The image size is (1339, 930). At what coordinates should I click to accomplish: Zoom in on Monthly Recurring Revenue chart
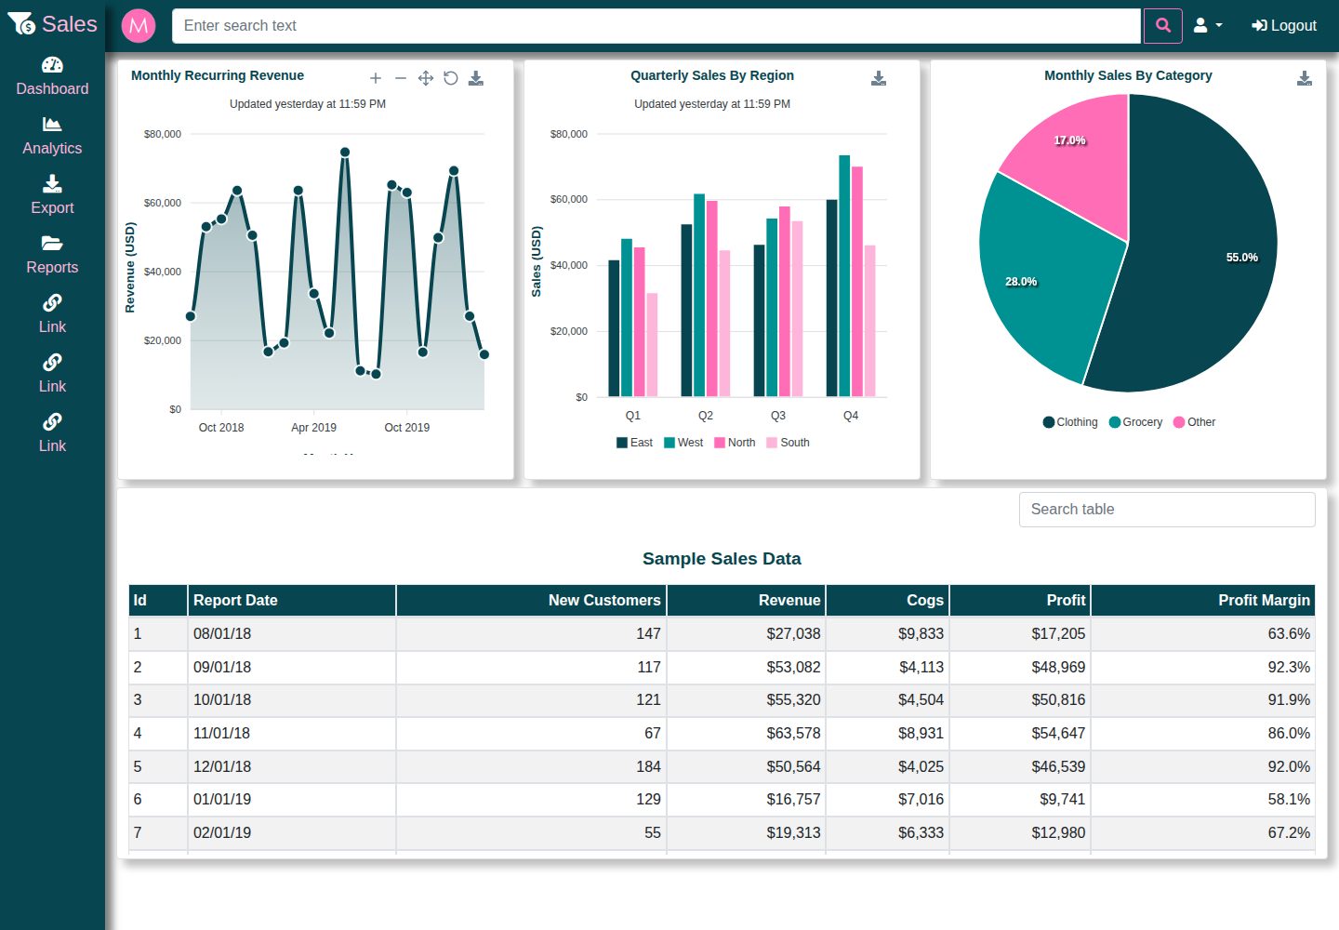pos(376,78)
